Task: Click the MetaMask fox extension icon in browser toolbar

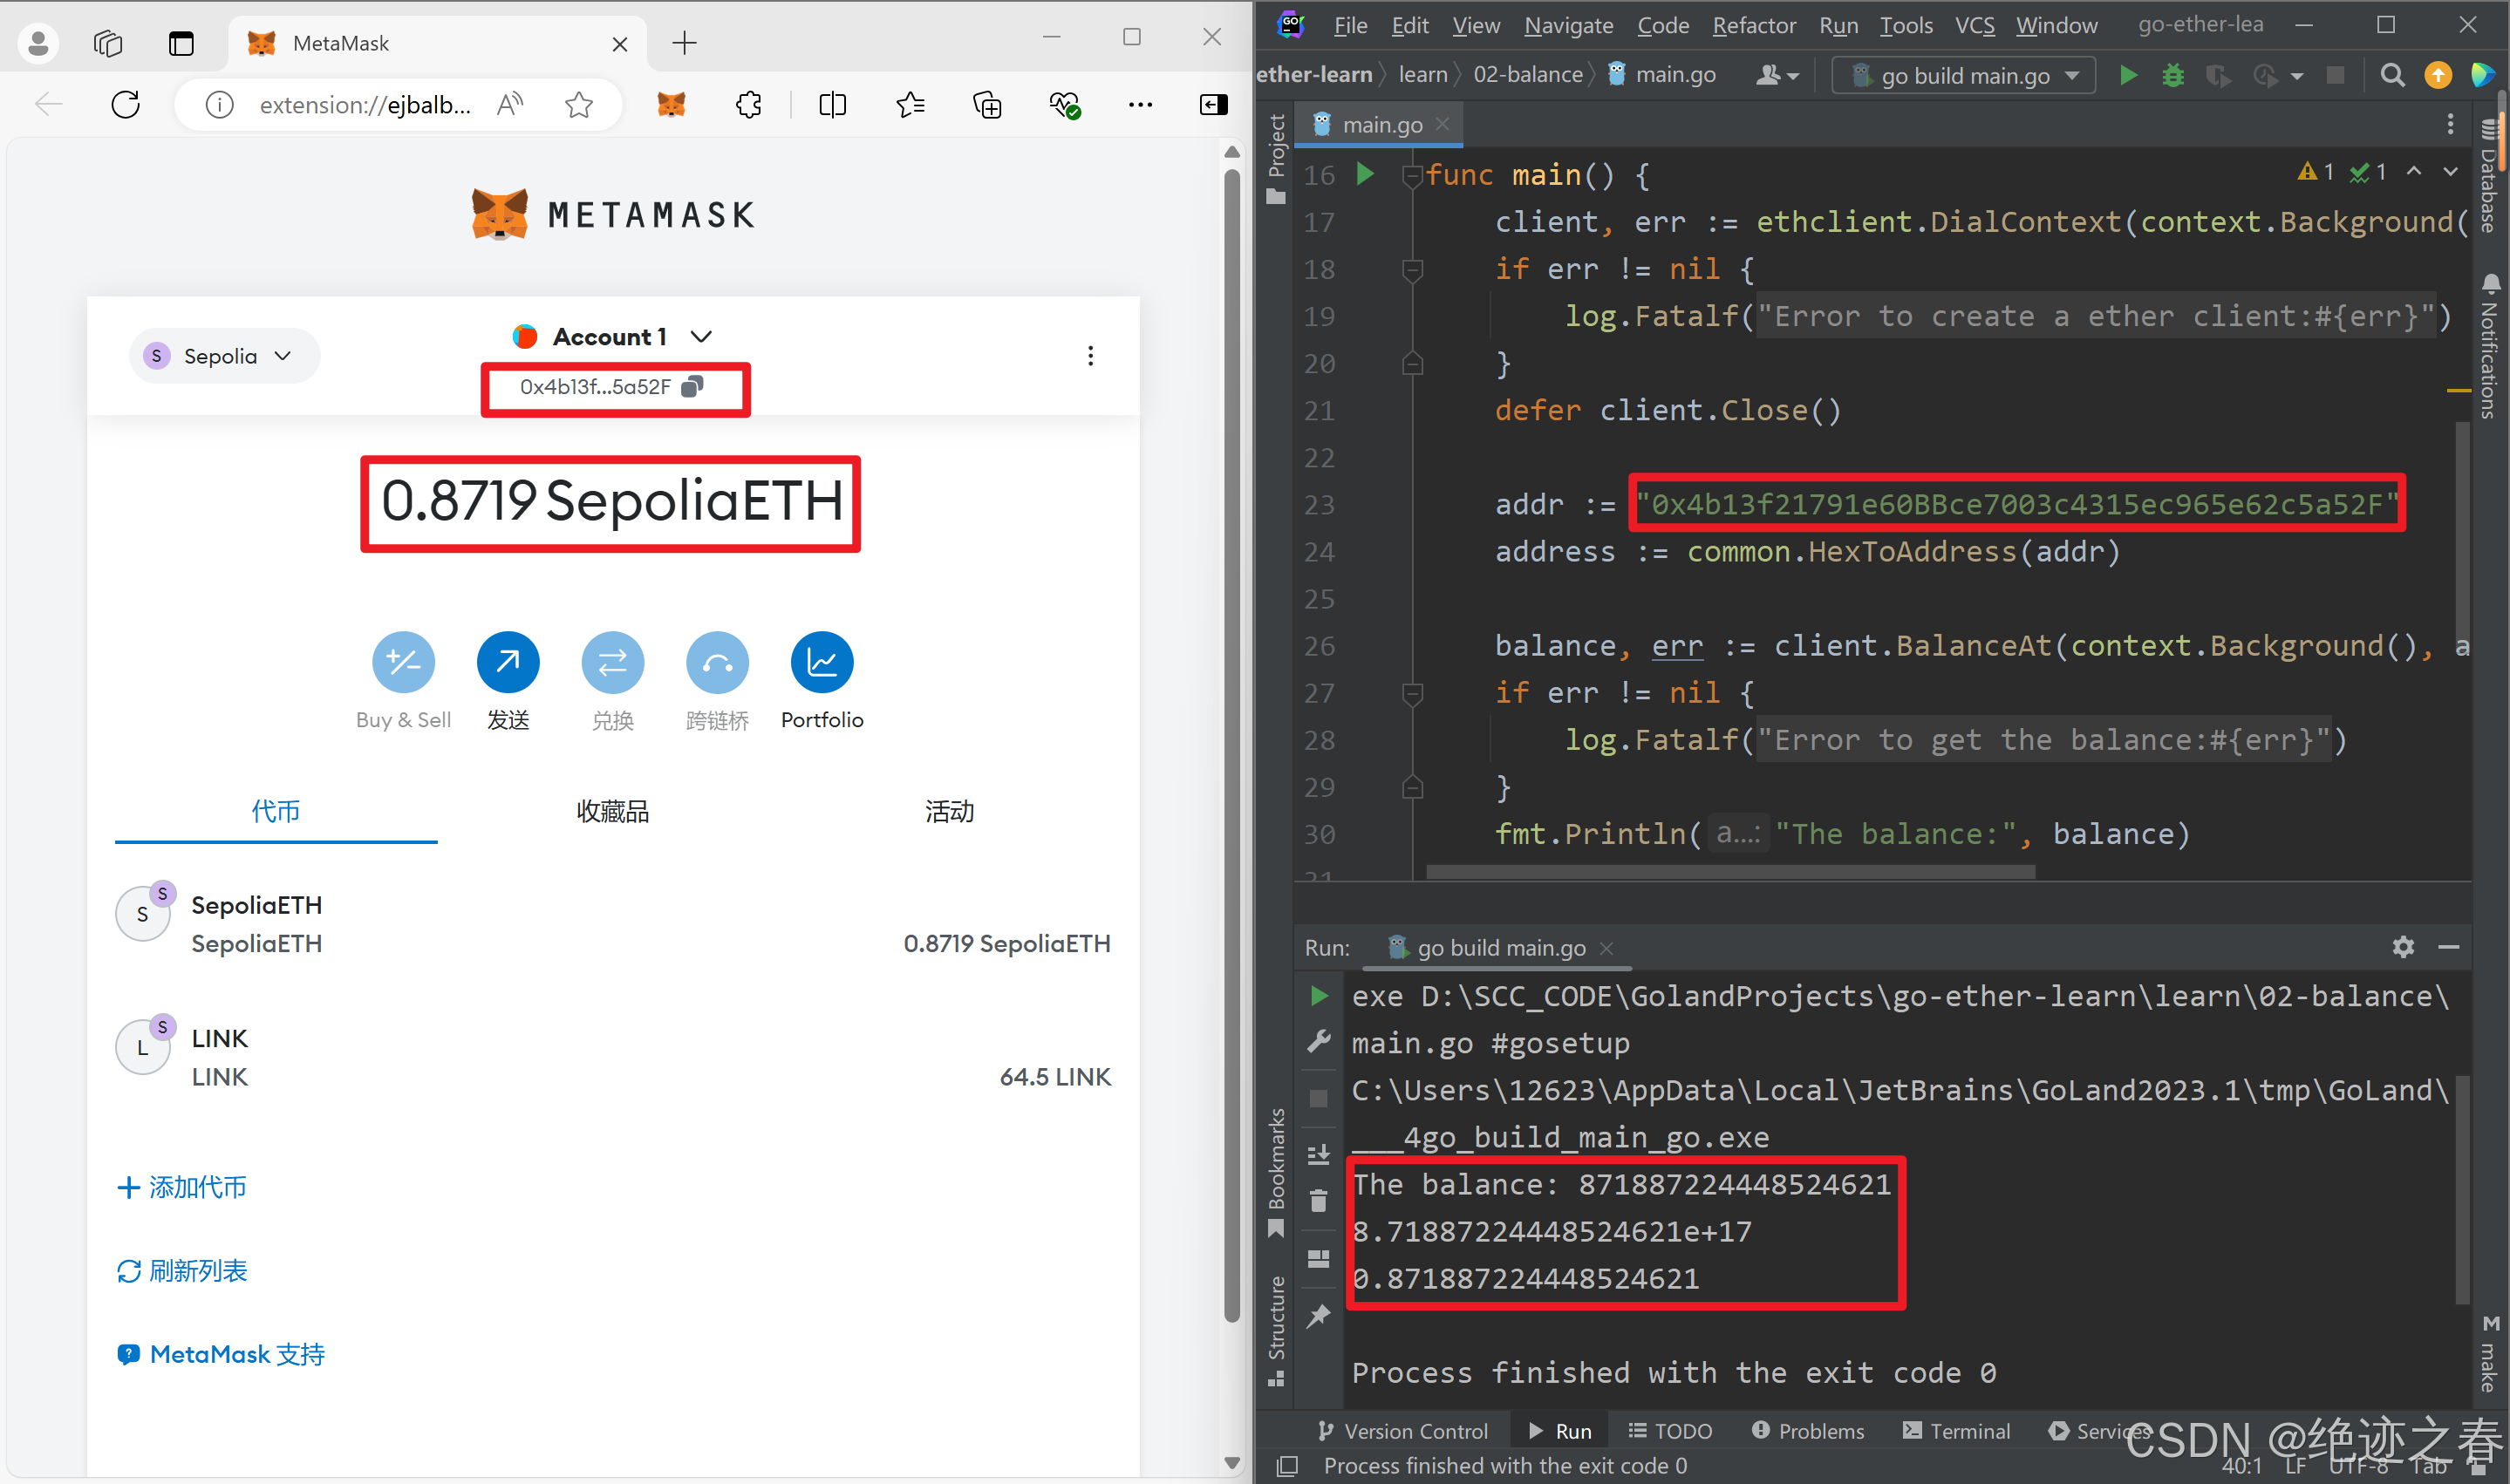Action: [671, 105]
